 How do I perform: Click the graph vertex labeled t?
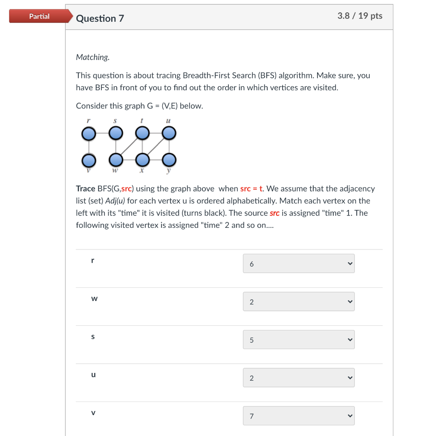coord(142,133)
